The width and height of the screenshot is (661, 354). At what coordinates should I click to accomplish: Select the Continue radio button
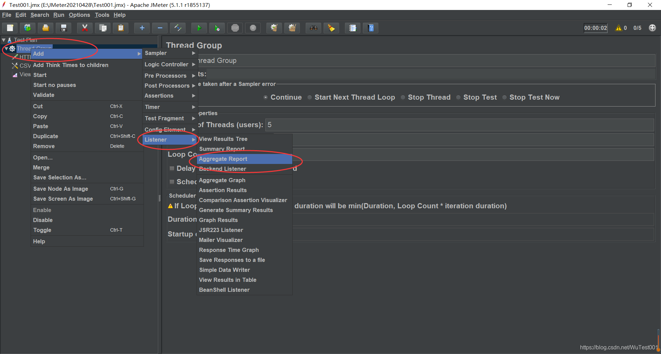[x=265, y=97]
